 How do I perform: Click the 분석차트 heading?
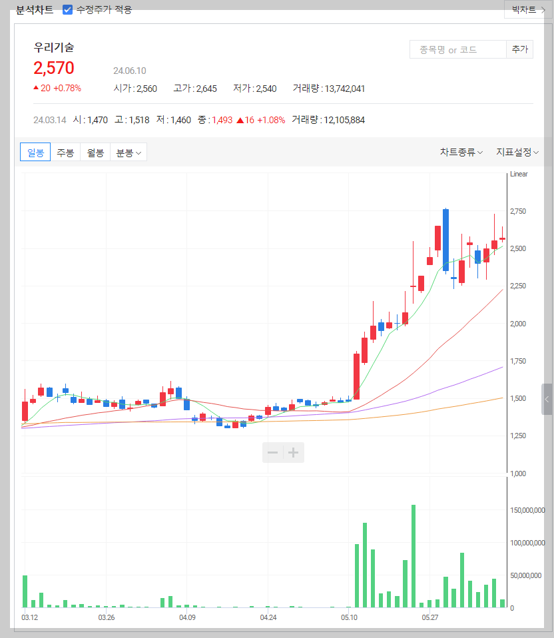[35, 10]
